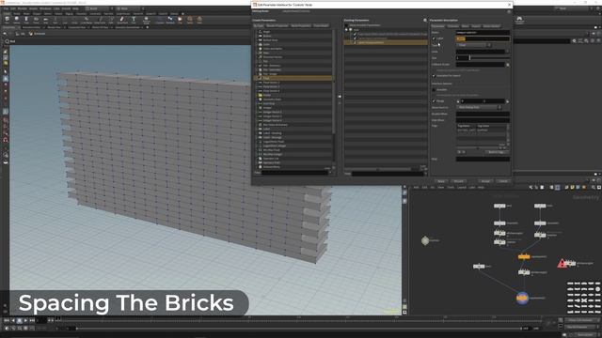Select the node with blue display flag ring
Viewport: 602px width, 338px height.
(522, 298)
